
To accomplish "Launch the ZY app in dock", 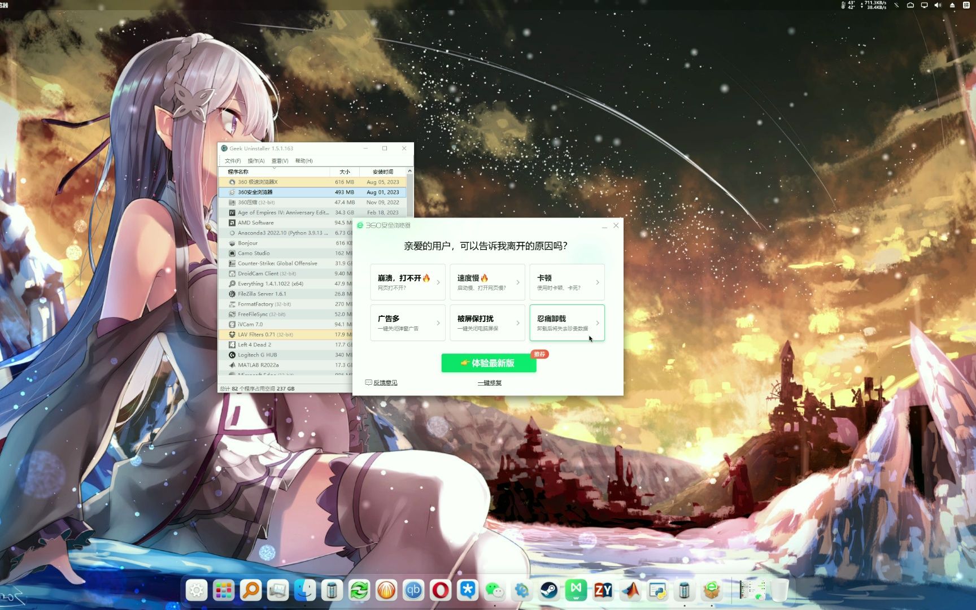I will (603, 591).
